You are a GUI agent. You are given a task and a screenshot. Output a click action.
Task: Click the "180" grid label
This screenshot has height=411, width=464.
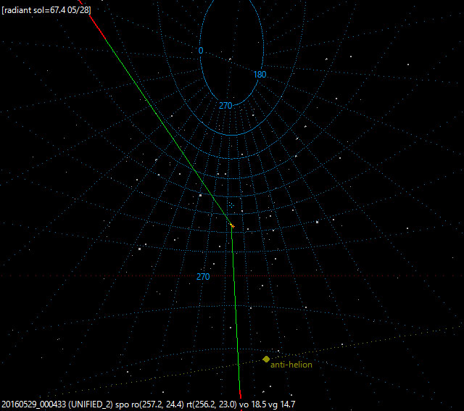(x=260, y=75)
